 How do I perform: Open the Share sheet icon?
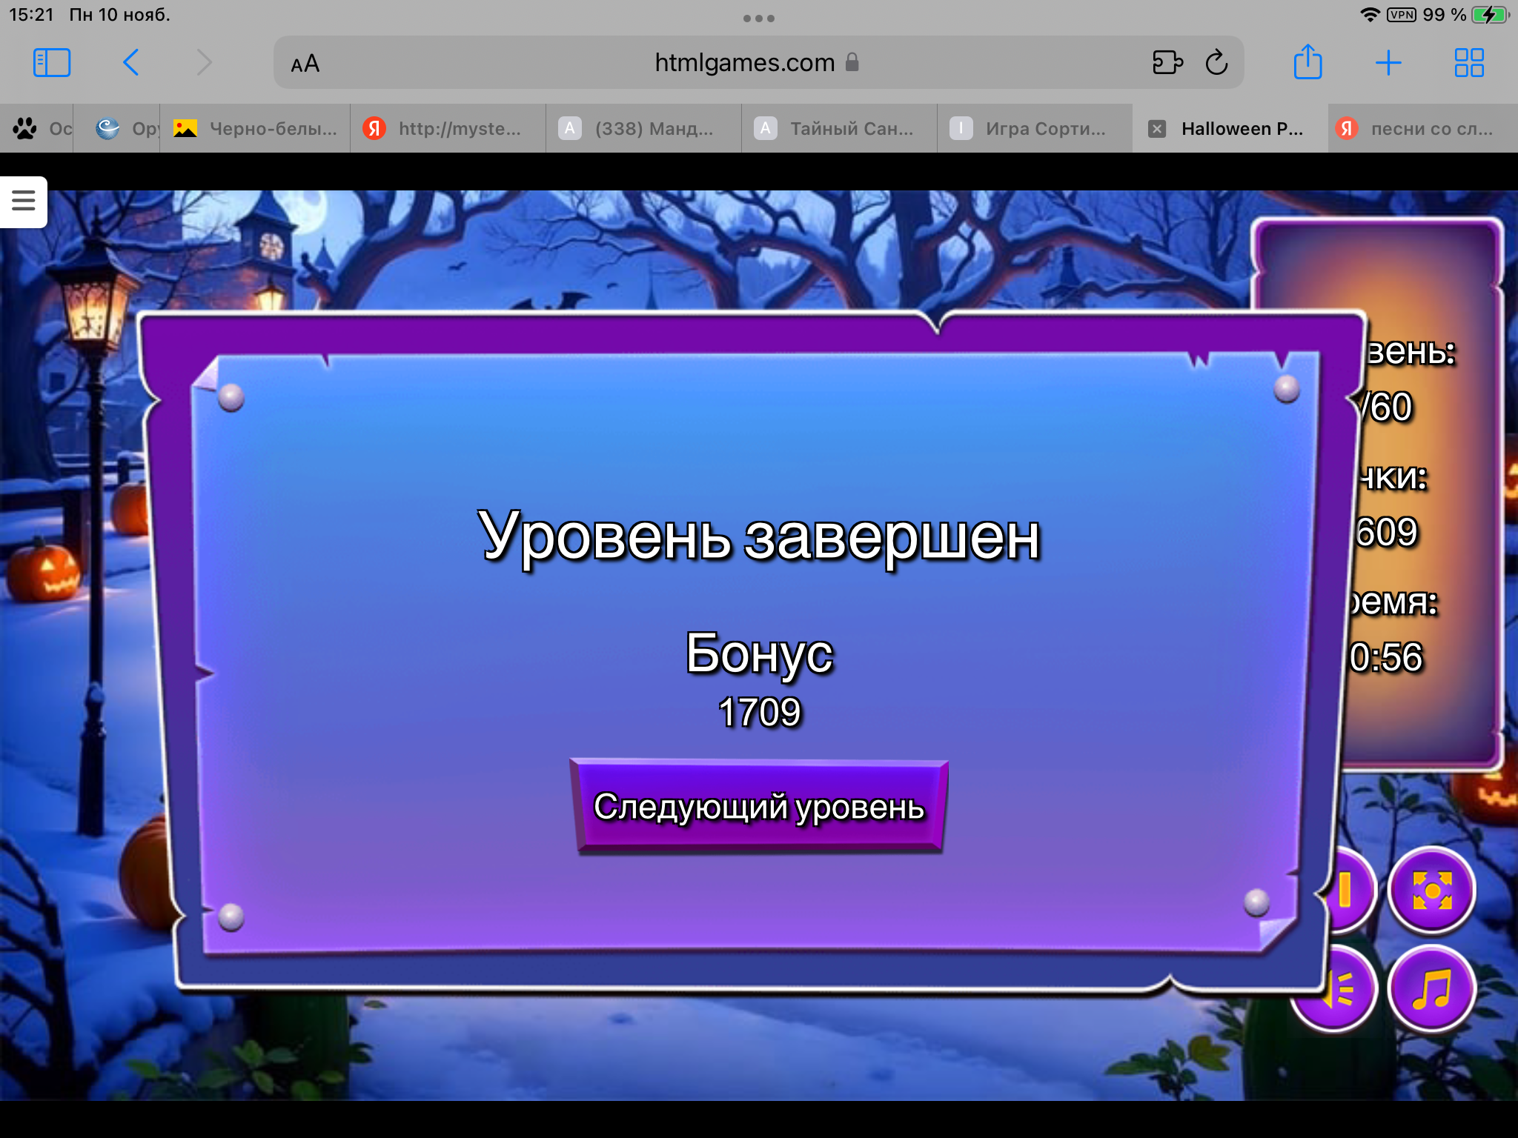[1307, 62]
